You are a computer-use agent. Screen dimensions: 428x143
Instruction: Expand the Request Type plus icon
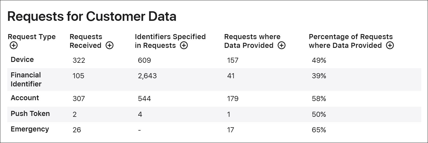point(13,45)
